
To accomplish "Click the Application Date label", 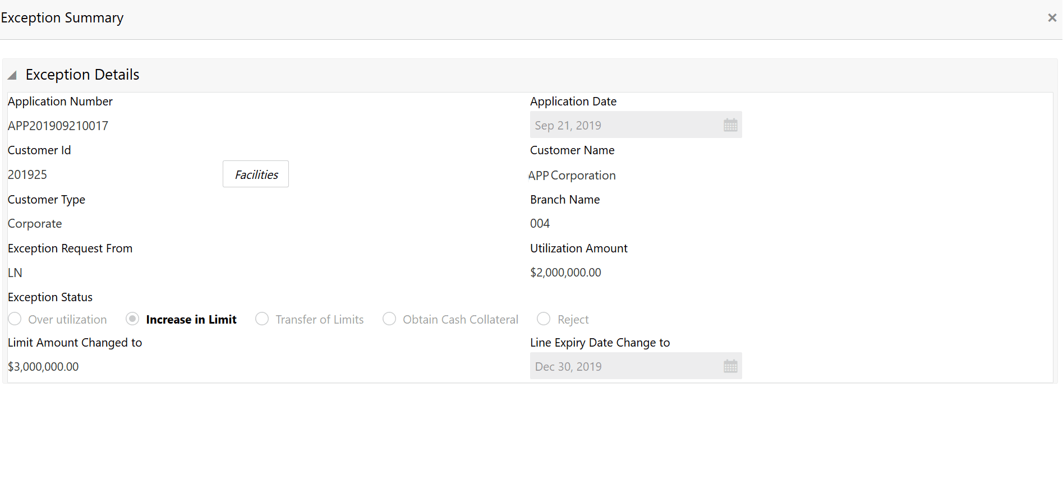I will (x=573, y=102).
